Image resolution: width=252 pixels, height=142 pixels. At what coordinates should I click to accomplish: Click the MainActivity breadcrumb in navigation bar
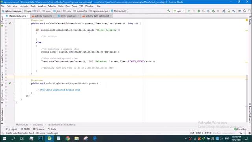[119, 11]
